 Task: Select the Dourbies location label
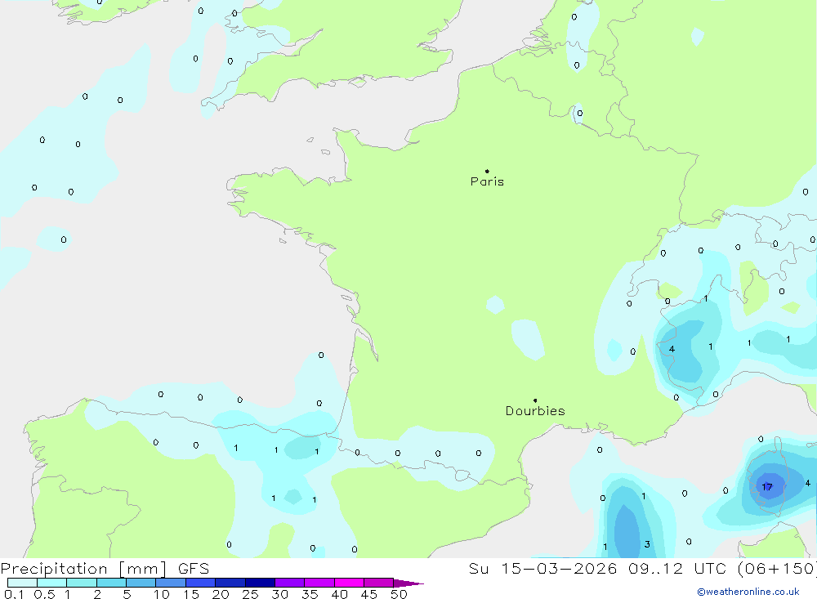535,411
